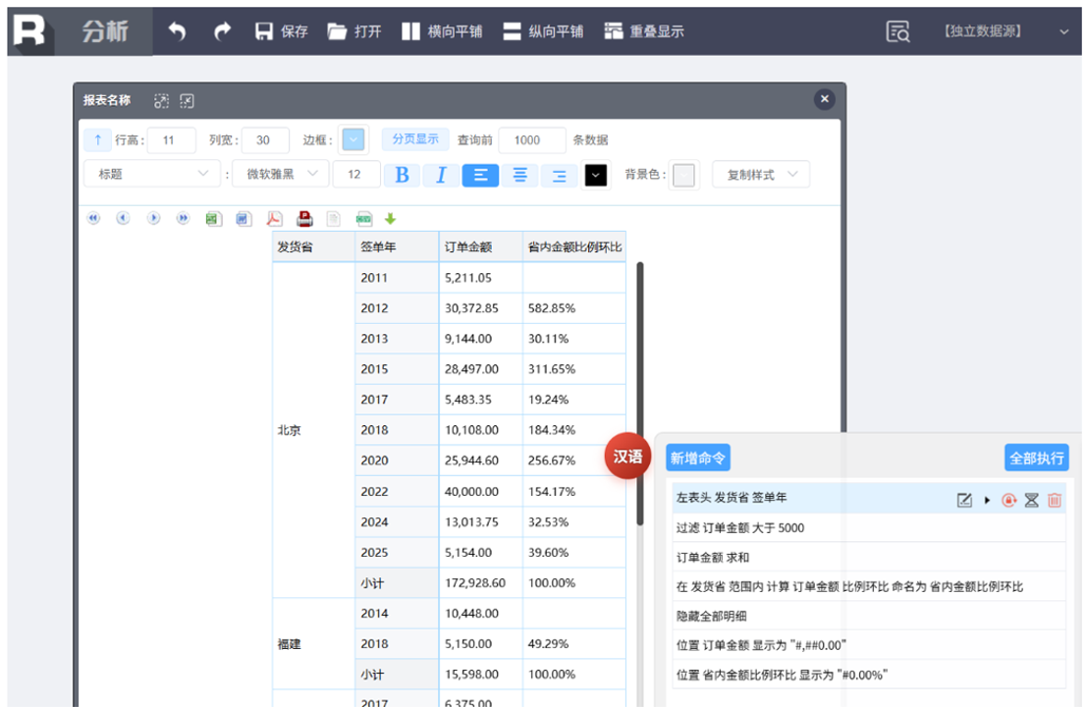Screen dimensions: 1086x707
Task: Open the black font color swatch
Action: point(596,175)
